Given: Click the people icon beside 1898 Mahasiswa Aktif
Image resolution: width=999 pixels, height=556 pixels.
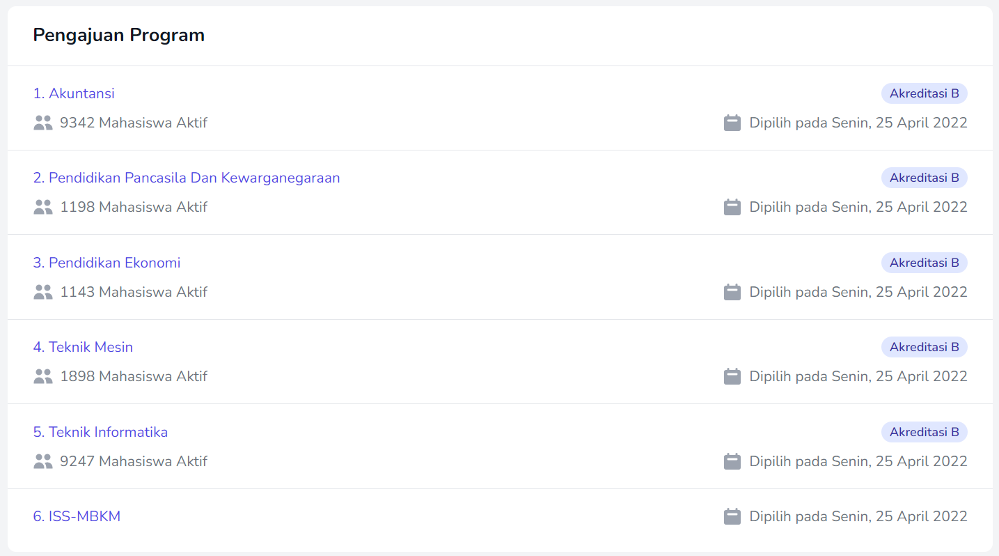Looking at the screenshot, I should (43, 377).
